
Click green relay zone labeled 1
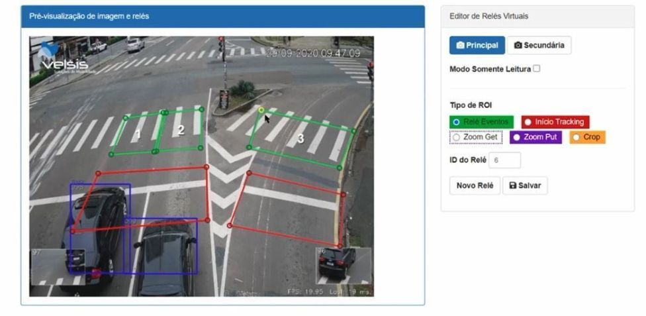138,135
